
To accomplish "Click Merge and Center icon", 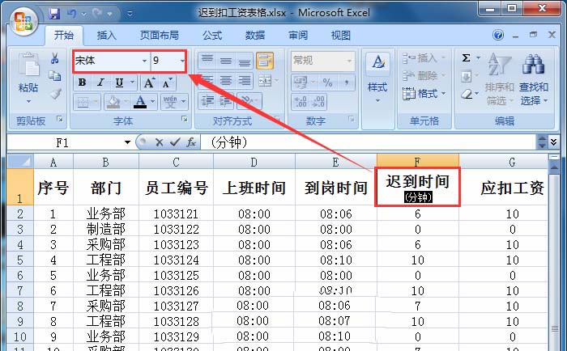I will point(265,81).
